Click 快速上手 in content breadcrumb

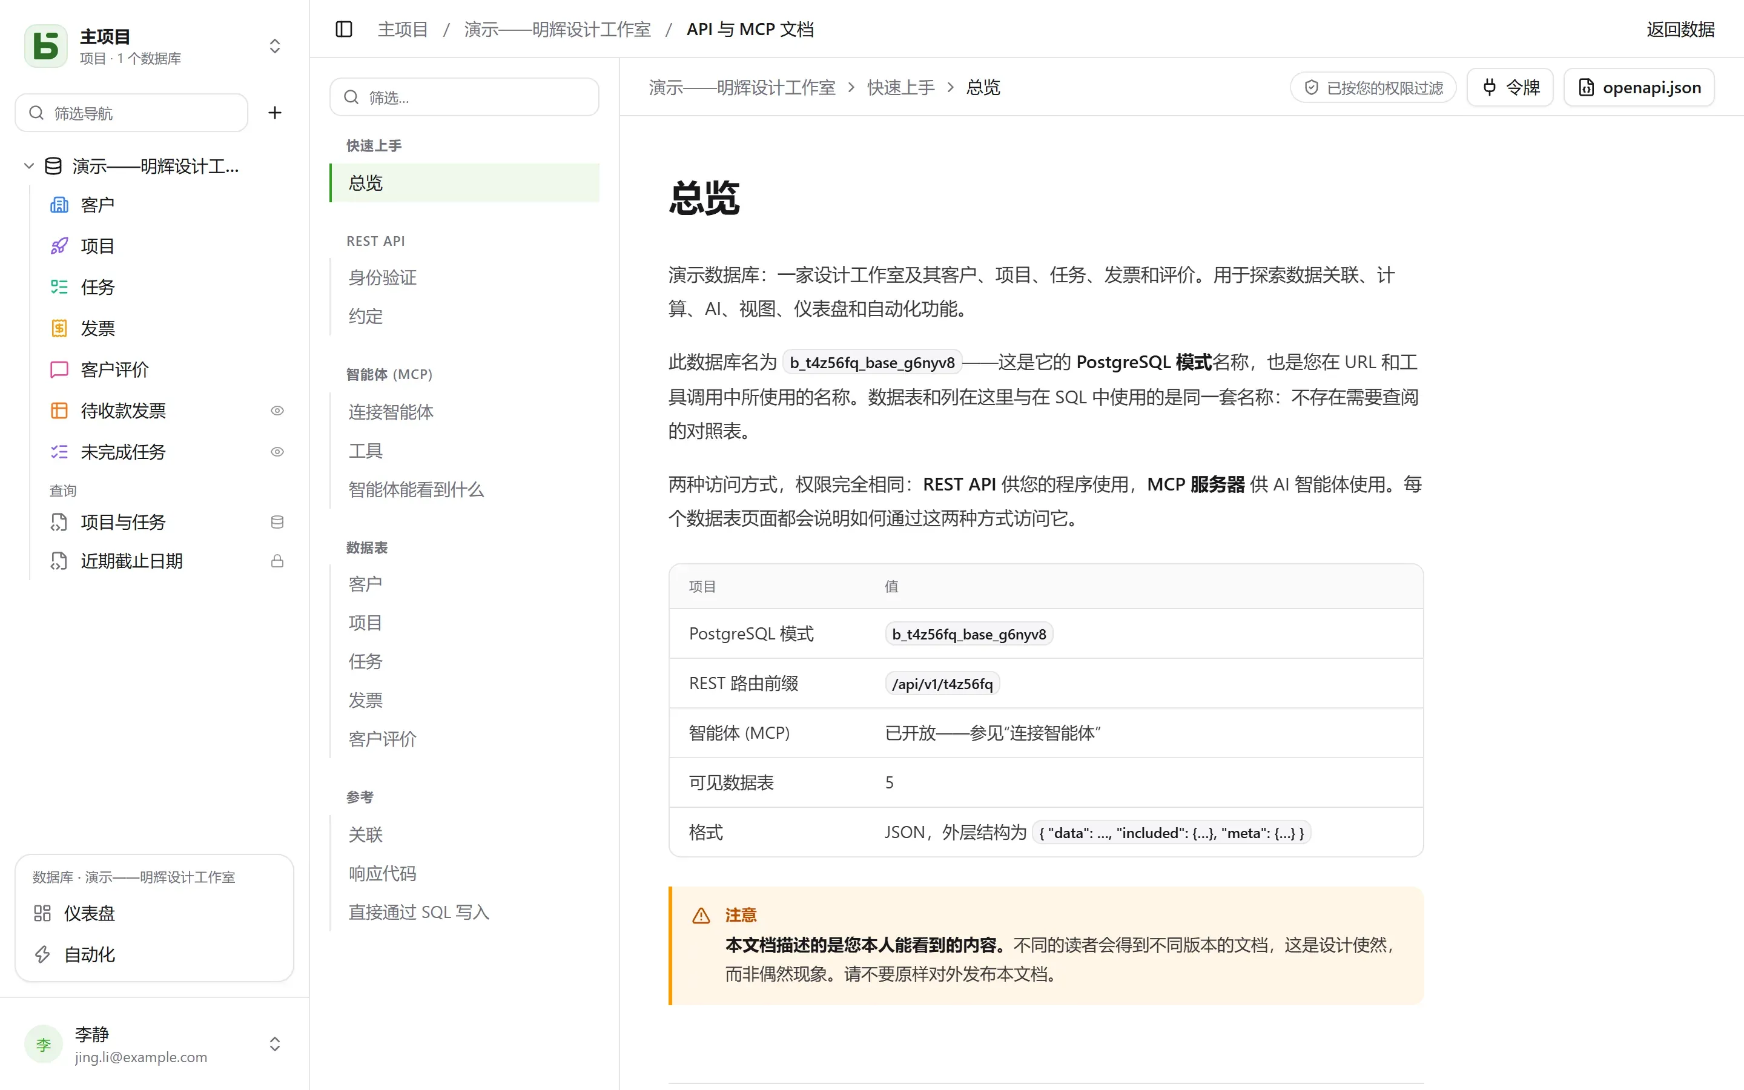click(x=901, y=87)
